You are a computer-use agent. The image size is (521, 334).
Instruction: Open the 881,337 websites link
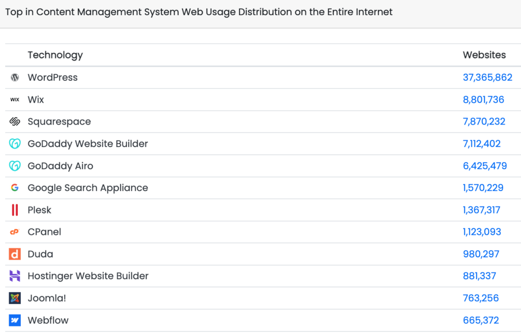pos(479,276)
